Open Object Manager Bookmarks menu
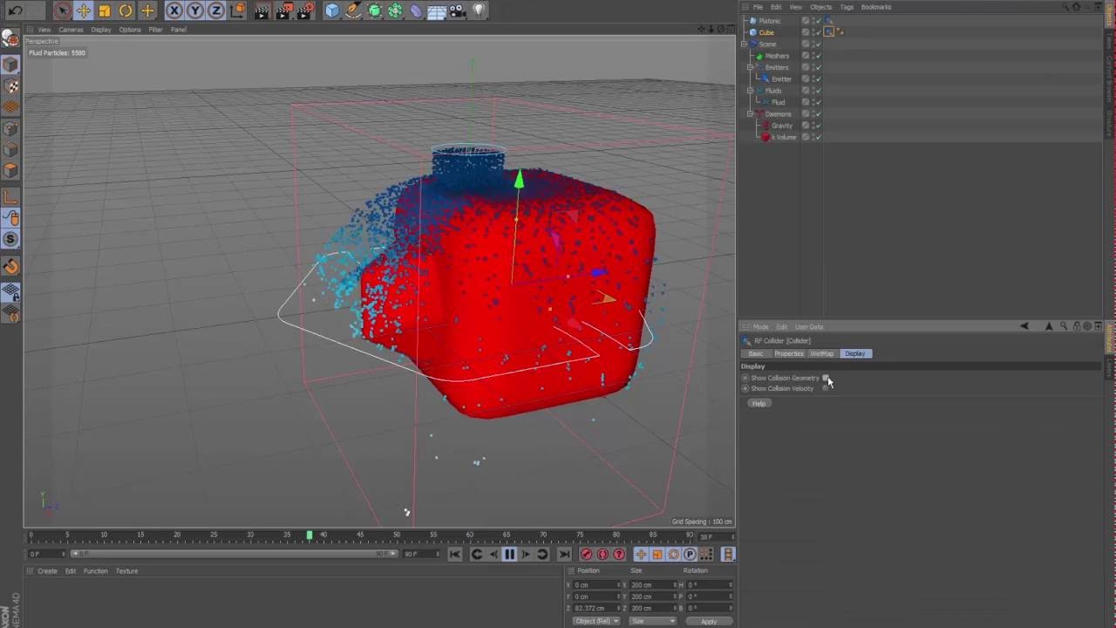1116x628 pixels. (x=876, y=7)
